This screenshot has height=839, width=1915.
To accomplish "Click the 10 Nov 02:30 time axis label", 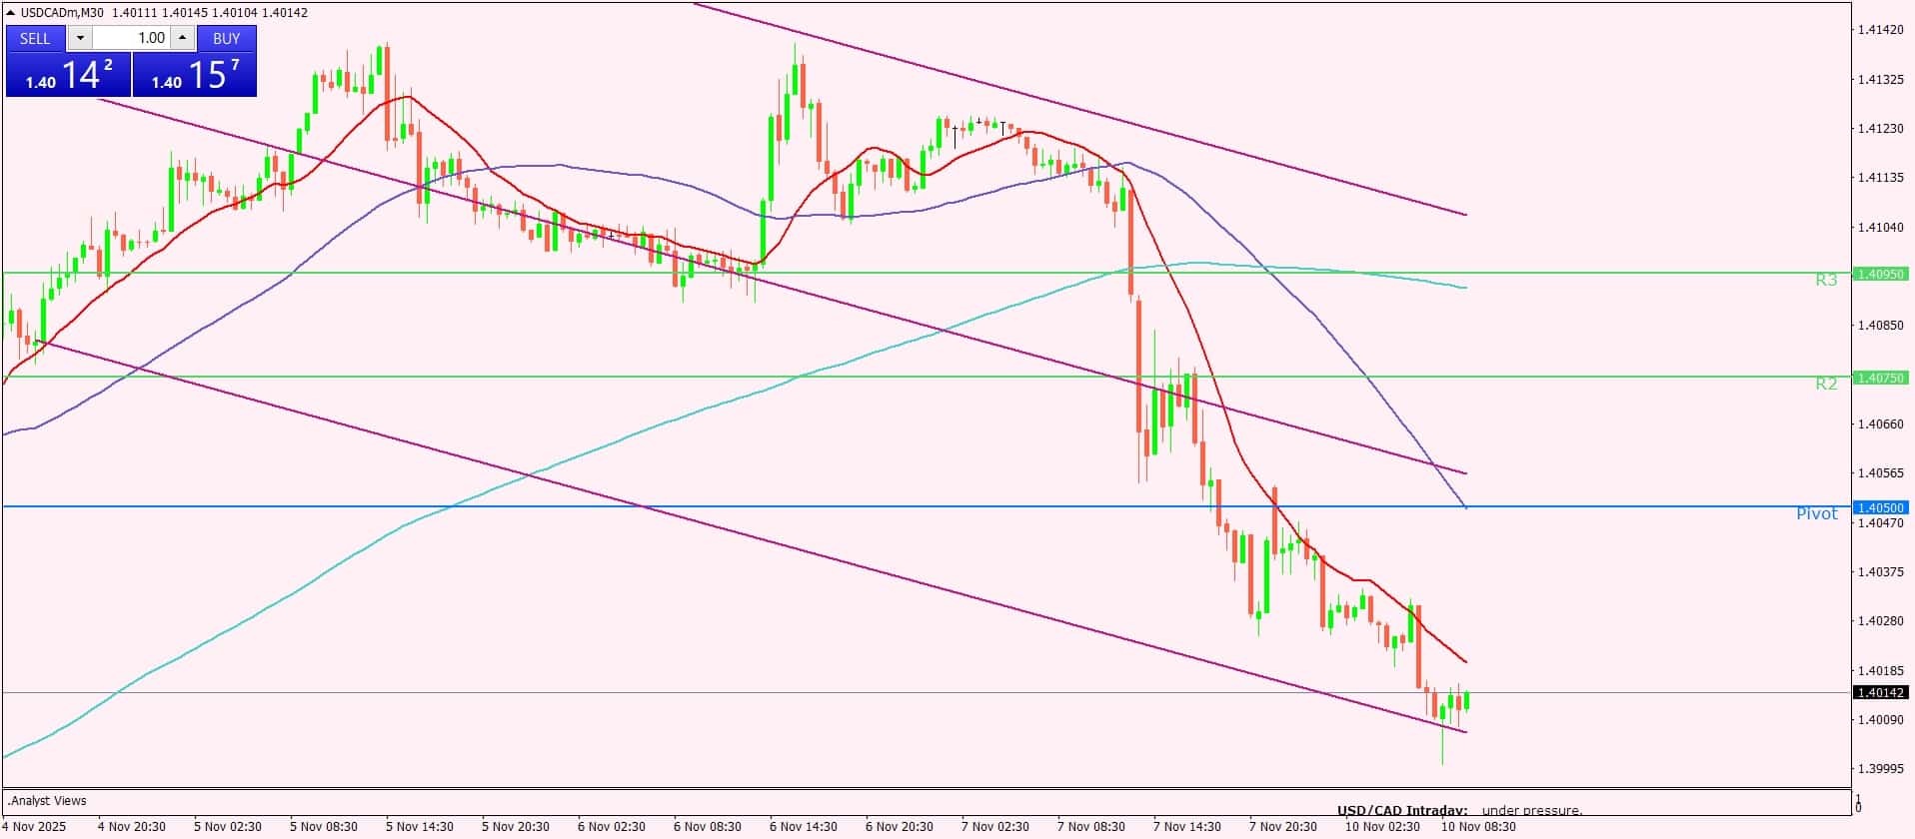I will tap(1382, 827).
